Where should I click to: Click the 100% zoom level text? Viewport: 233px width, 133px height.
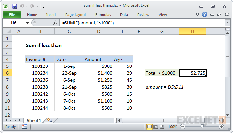point(172,127)
